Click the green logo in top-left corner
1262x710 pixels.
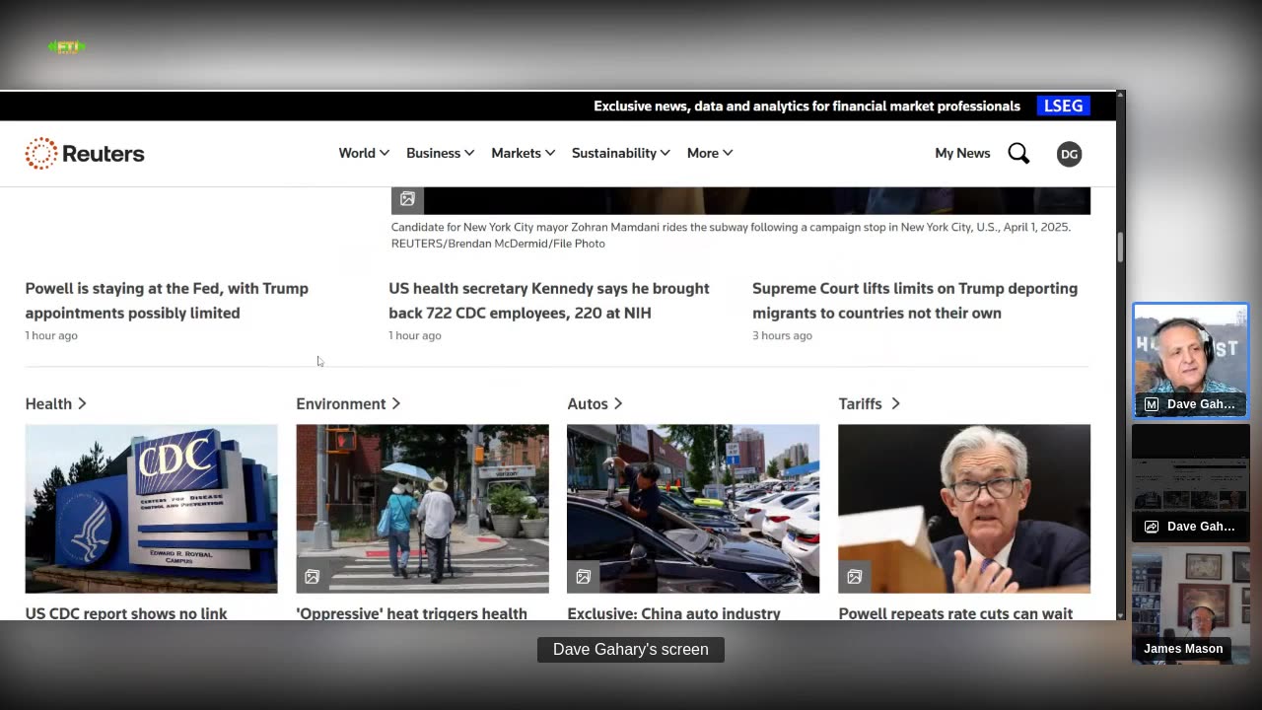[x=66, y=46]
